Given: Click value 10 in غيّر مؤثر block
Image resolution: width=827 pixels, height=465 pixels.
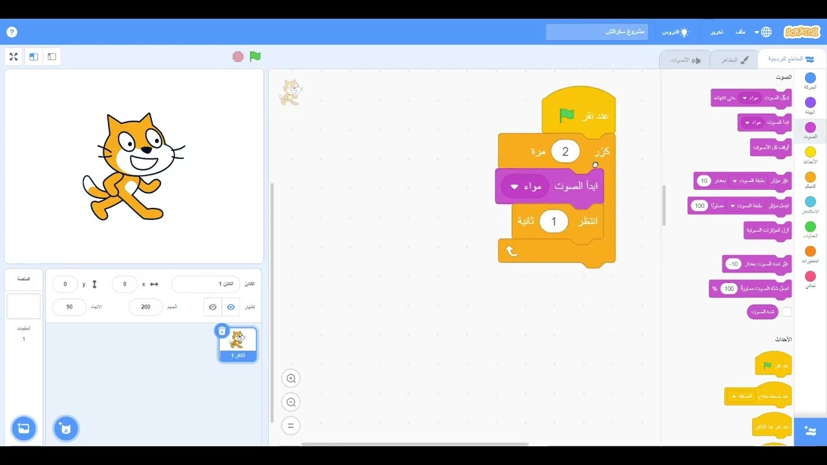Looking at the screenshot, I should [x=704, y=181].
